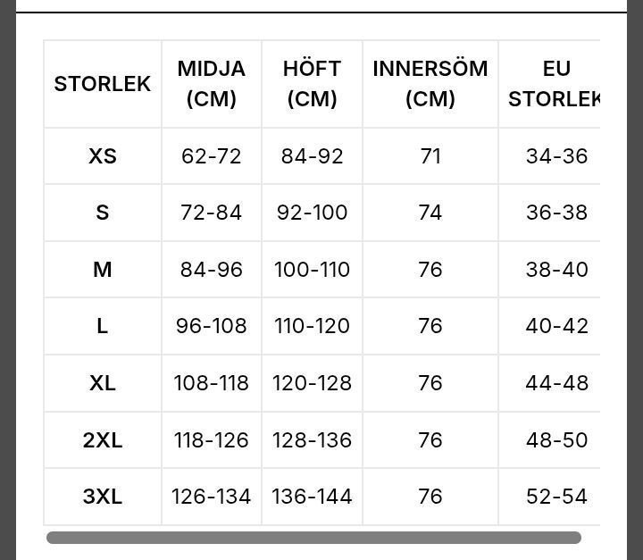Select the L size row label
Viewport: 643px width, 560px height.
point(103,326)
